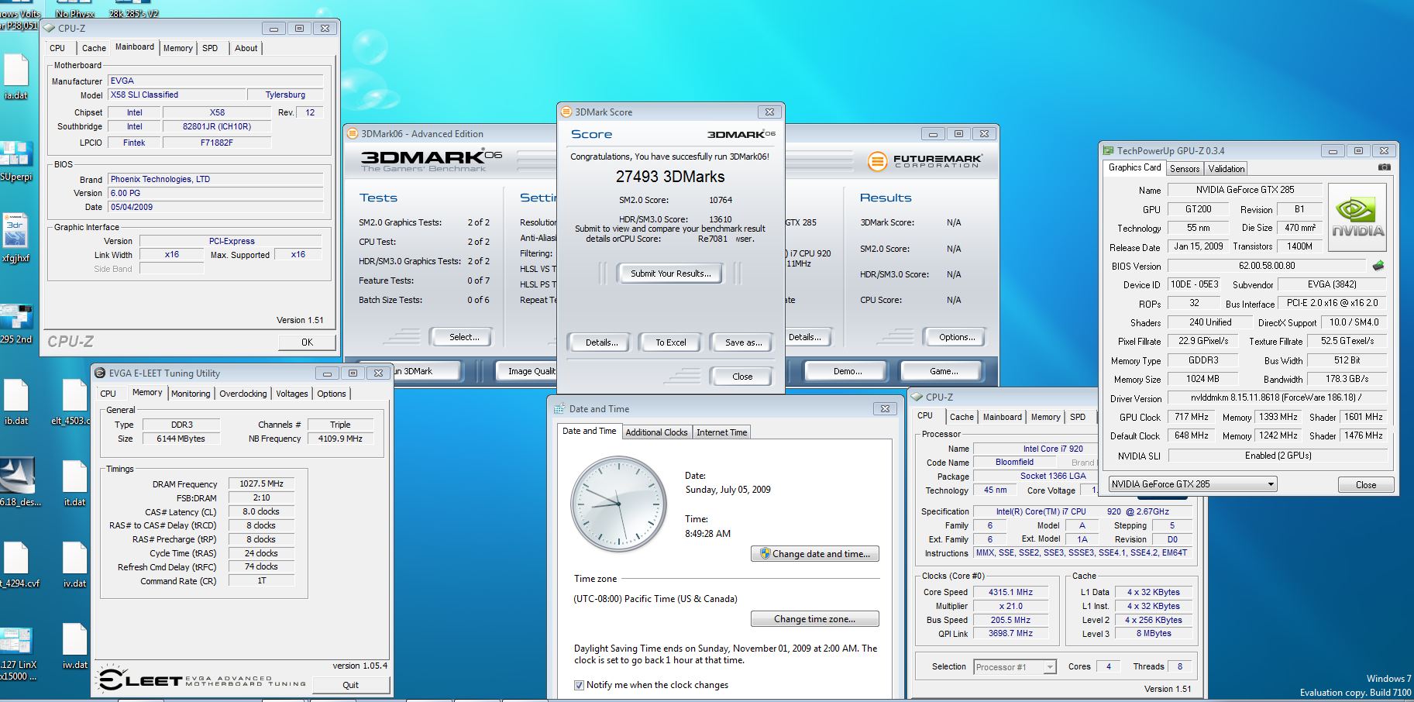Select the 6.18_des desktop icon
The width and height of the screenshot is (1414, 702).
17,483
